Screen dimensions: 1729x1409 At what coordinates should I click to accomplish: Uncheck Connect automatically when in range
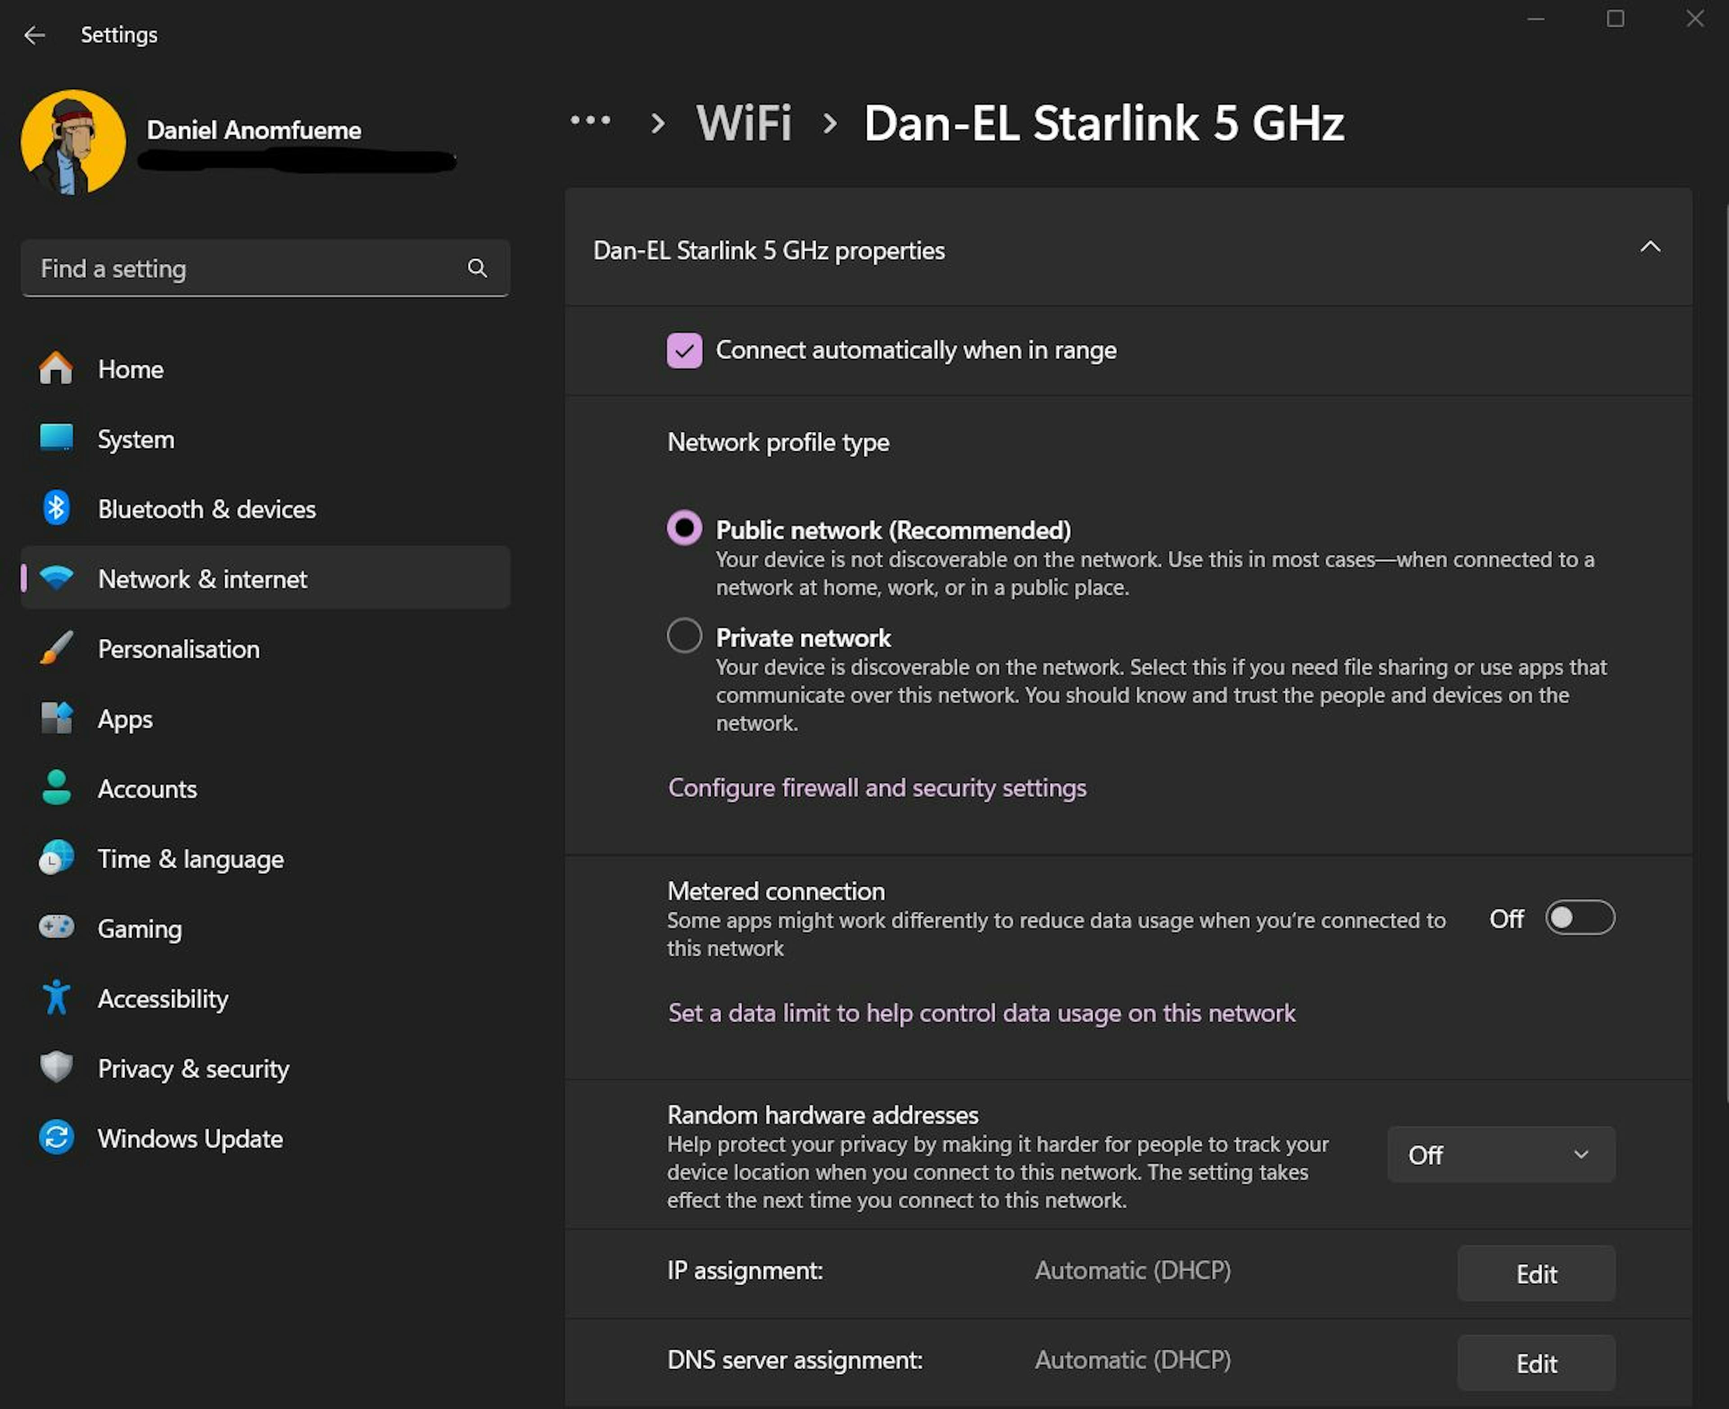684,351
